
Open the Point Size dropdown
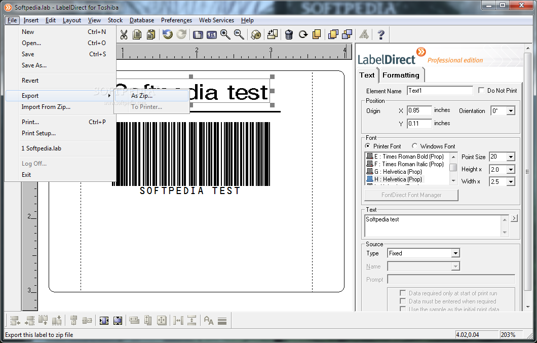[x=511, y=157]
